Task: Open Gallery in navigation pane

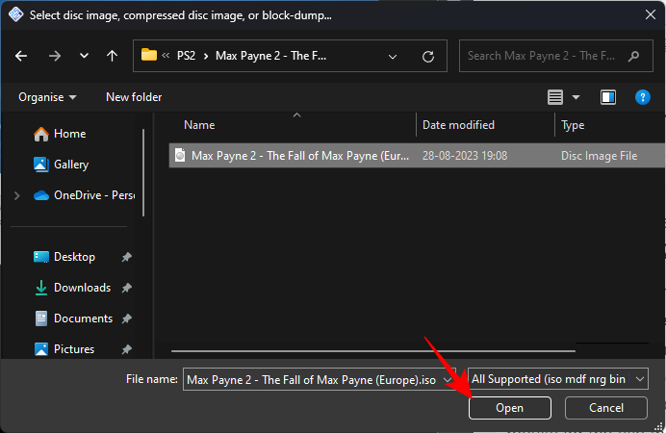Action: (61, 165)
